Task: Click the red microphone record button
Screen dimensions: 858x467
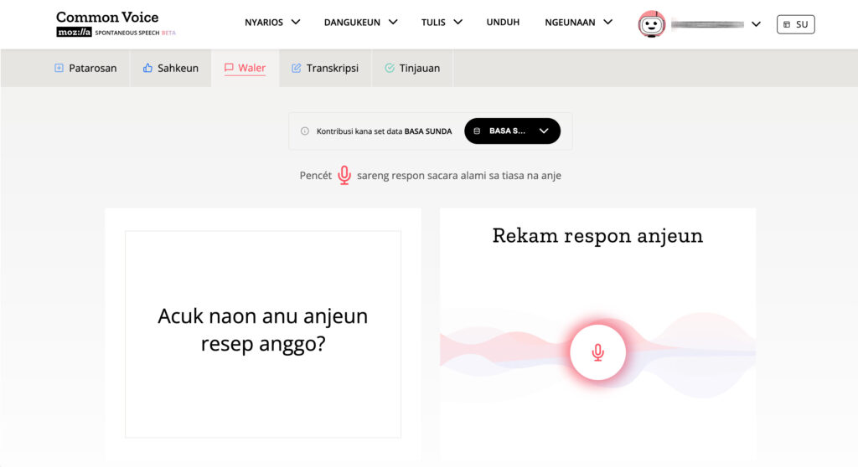Action: click(x=597, y=352)
